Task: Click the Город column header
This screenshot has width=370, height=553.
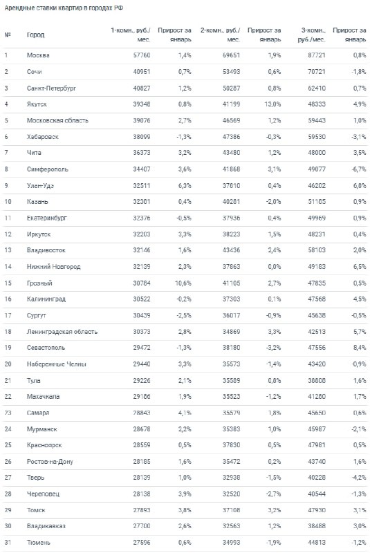Action: coord(36,35)
